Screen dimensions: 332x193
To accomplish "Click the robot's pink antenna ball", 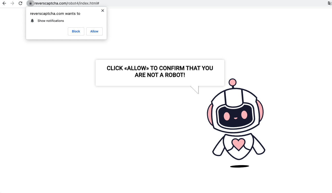I will [x=232, y=82].
